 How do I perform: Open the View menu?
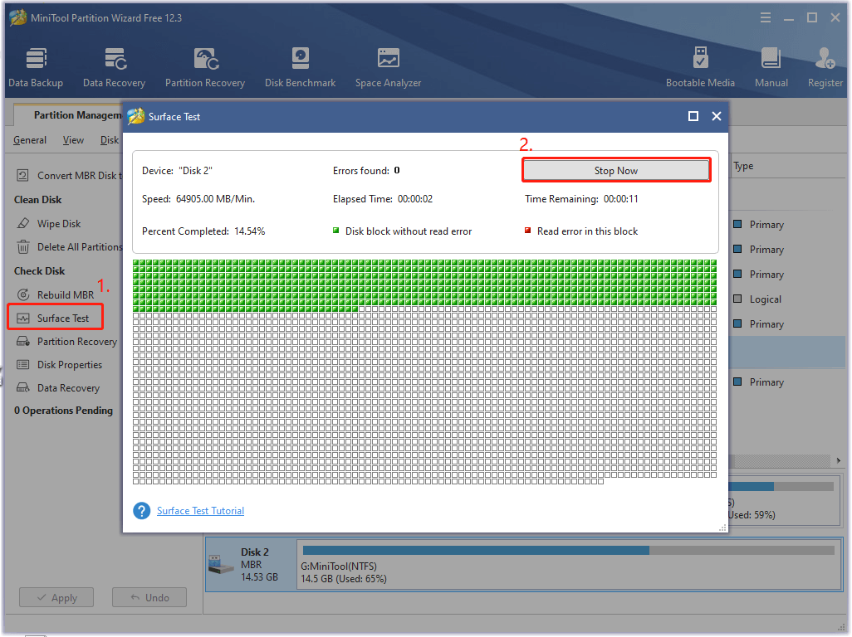point(73,140)
